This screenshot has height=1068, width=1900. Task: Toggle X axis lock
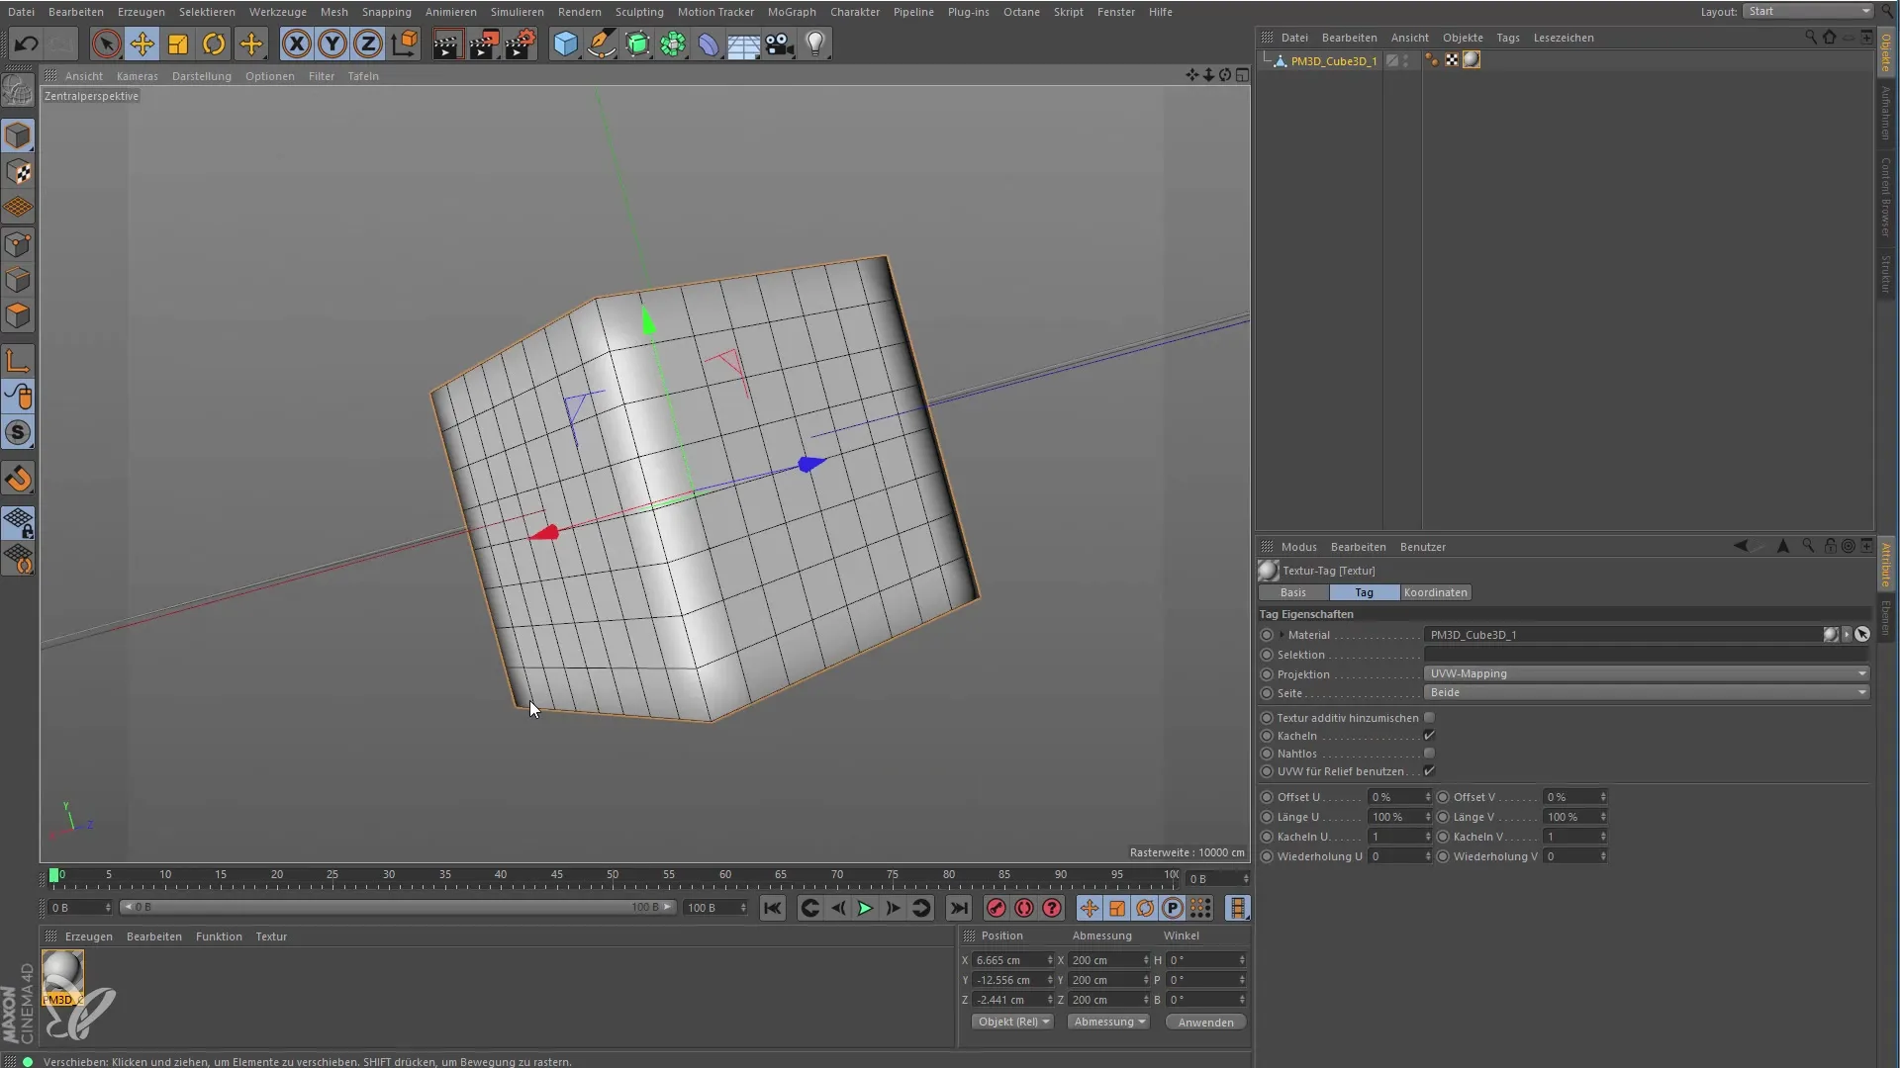coord(297,44)
